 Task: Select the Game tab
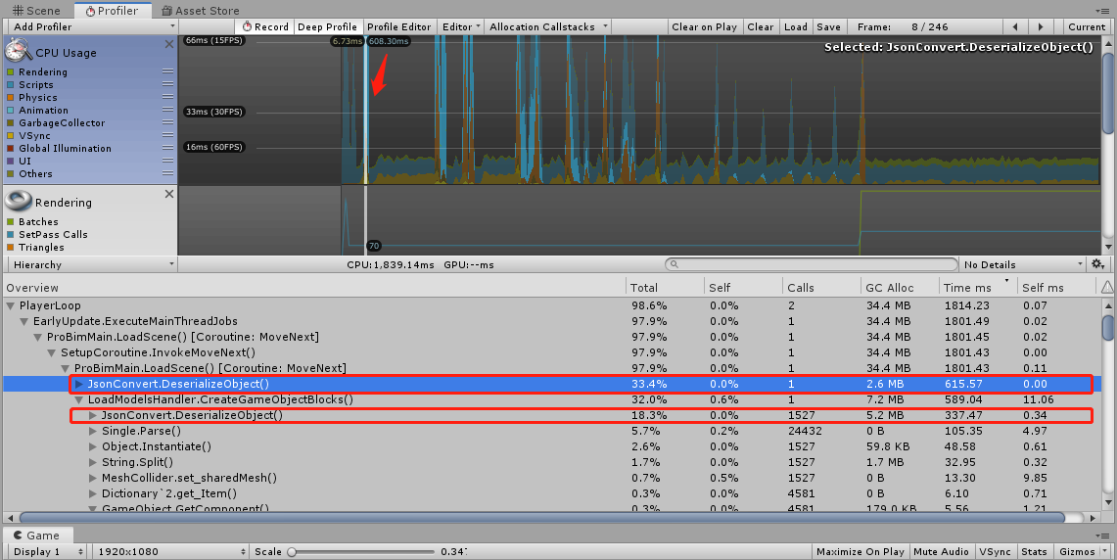tap(37, 536)
